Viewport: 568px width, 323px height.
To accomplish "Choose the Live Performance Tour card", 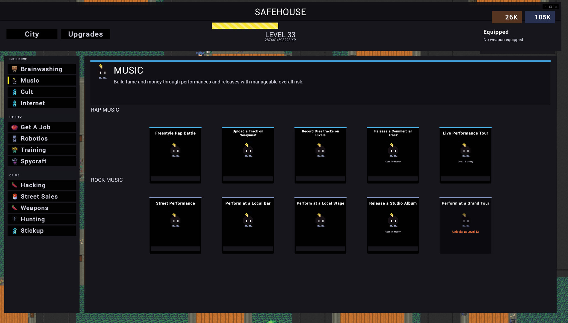I will click(465, 155).
